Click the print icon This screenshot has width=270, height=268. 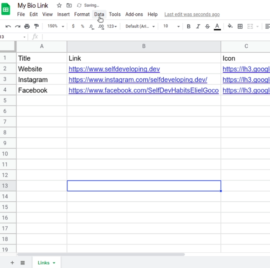tap(27, 26)
